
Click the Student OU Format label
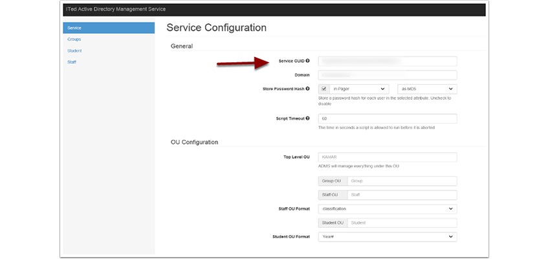click(x=291, y=237)
